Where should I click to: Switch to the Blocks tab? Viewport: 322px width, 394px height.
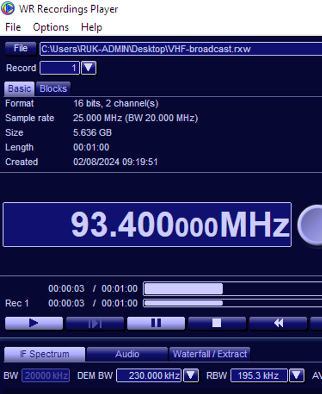coord(53,88)
